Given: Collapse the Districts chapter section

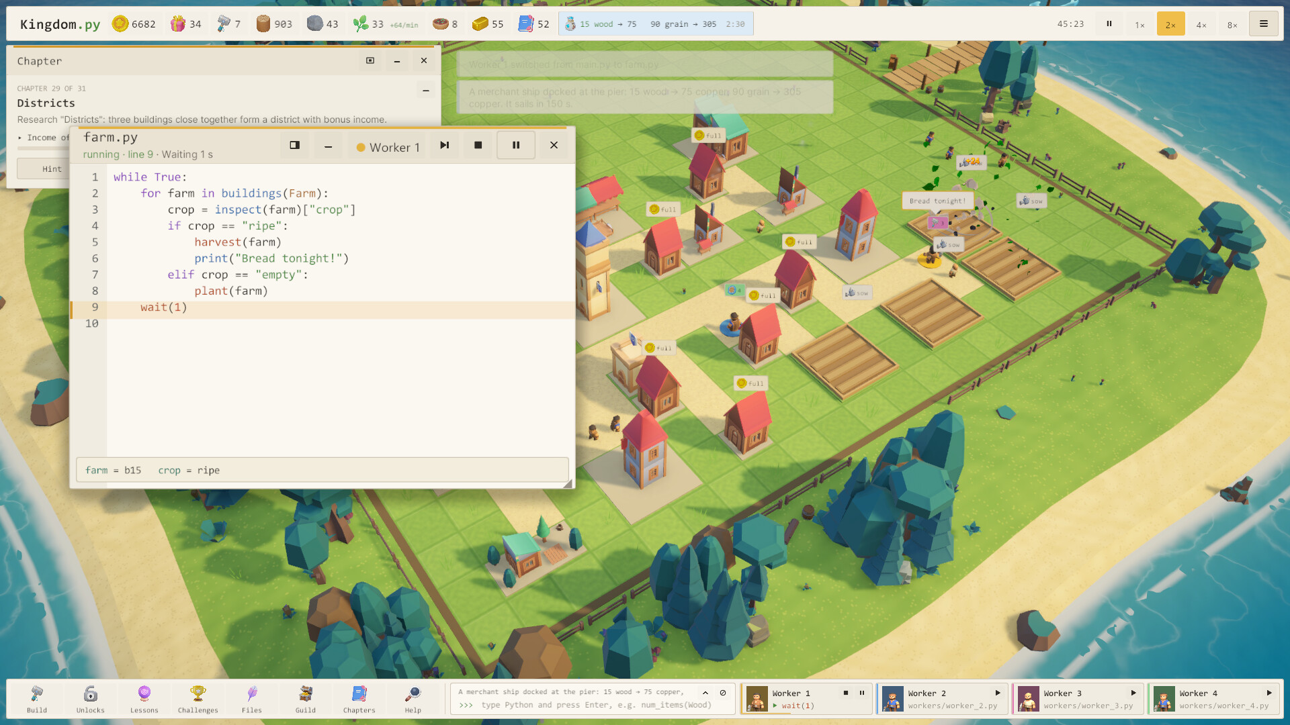Looking at the screenshot, I should (426, 90).
